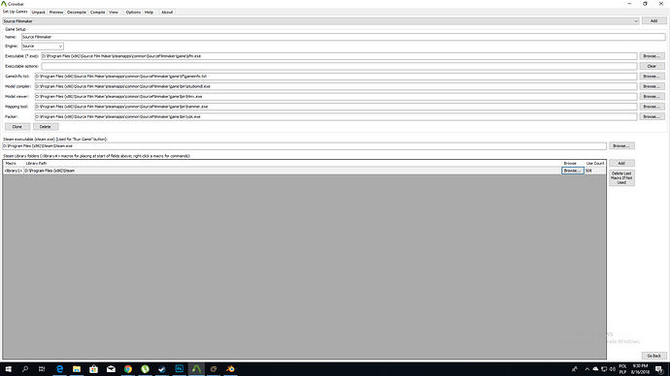Viewport: 670px width, 376px height.
Task: Click Add next to game dropdown
Action: tap(653, 21)
